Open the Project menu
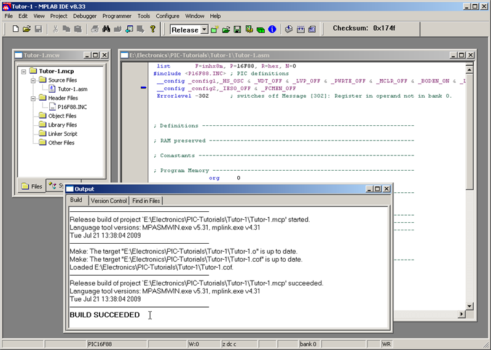Screen dimensions: 491x350 pyautogui.click(x=58, y=16)
